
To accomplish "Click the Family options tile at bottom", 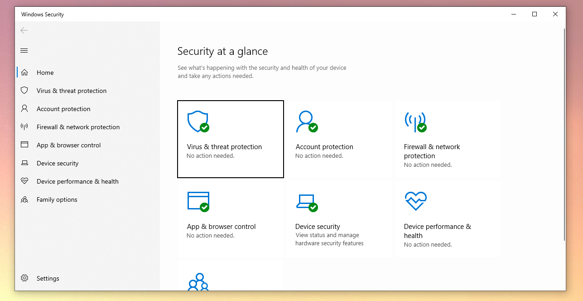I will coord(230,281).
